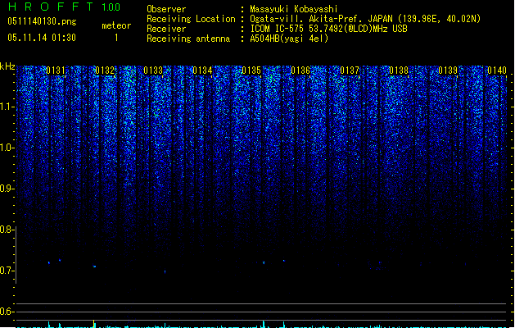Click the 0132 time marker

click(105, 71)
